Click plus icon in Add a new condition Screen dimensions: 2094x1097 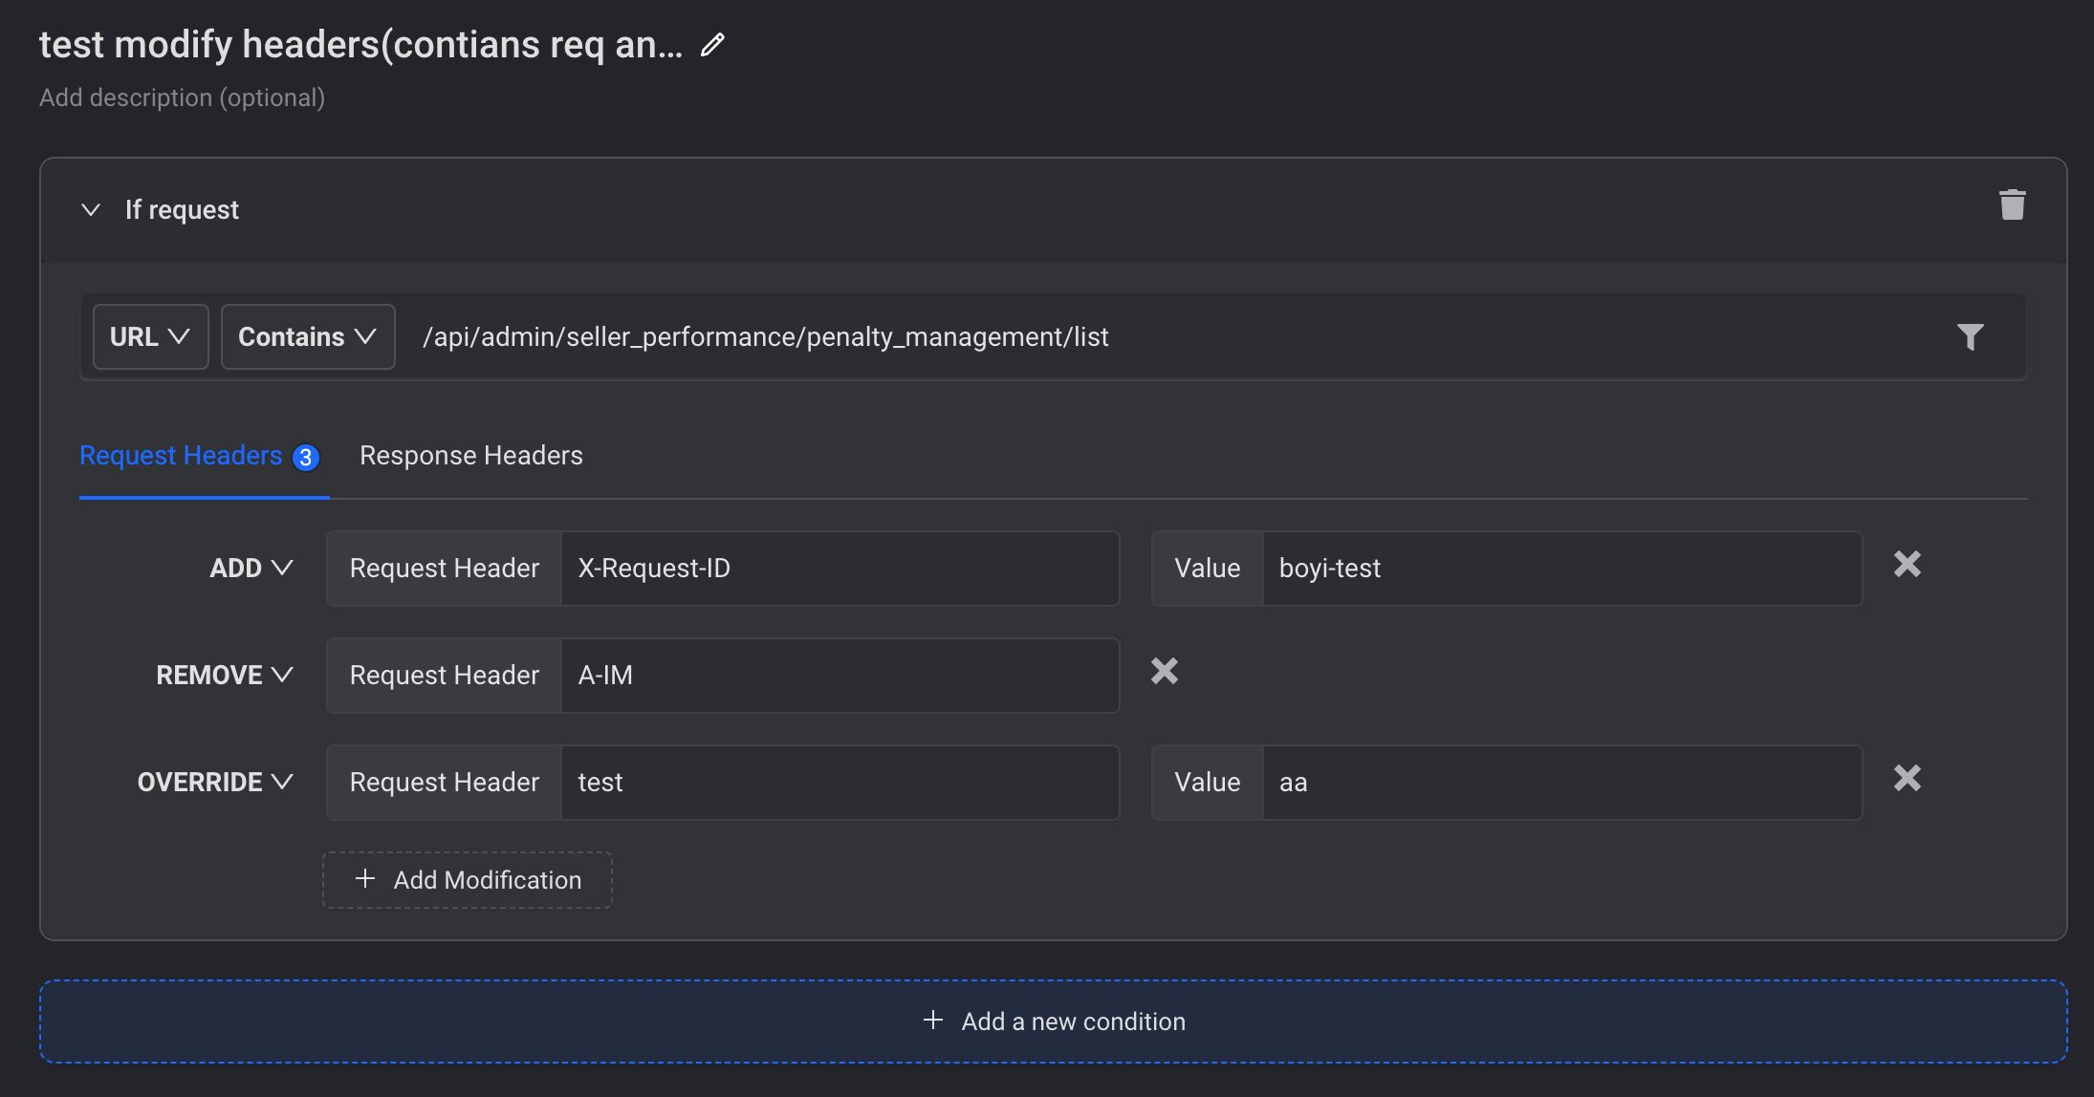933,1021
